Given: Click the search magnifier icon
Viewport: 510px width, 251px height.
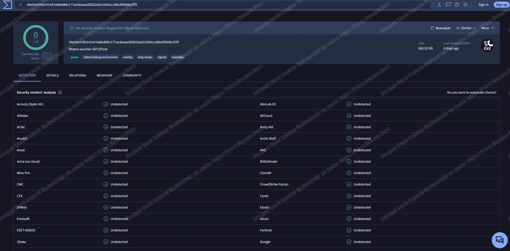Looking at the screenshot, I should click(x=20, y=5).
